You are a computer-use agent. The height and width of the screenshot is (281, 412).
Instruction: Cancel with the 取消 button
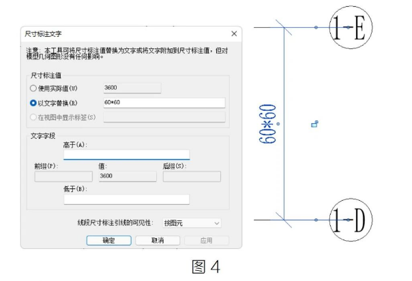158,240
